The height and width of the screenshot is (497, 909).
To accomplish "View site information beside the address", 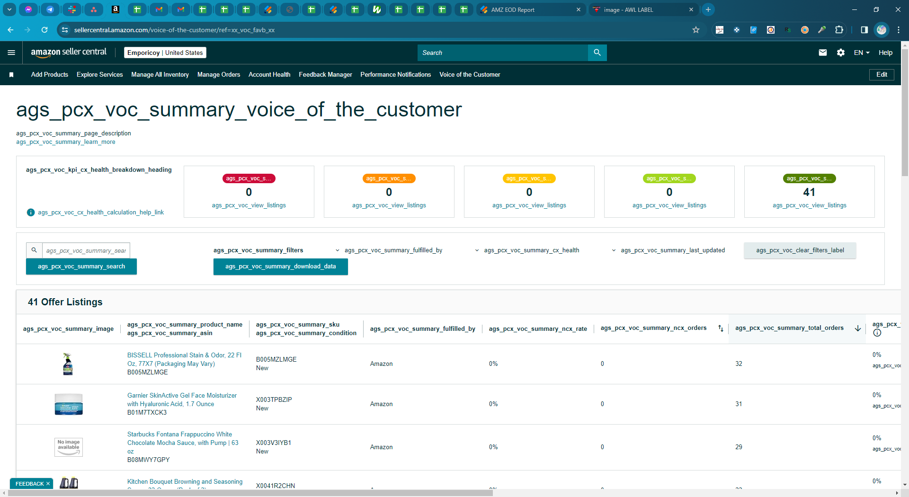I will click(65, 30).
